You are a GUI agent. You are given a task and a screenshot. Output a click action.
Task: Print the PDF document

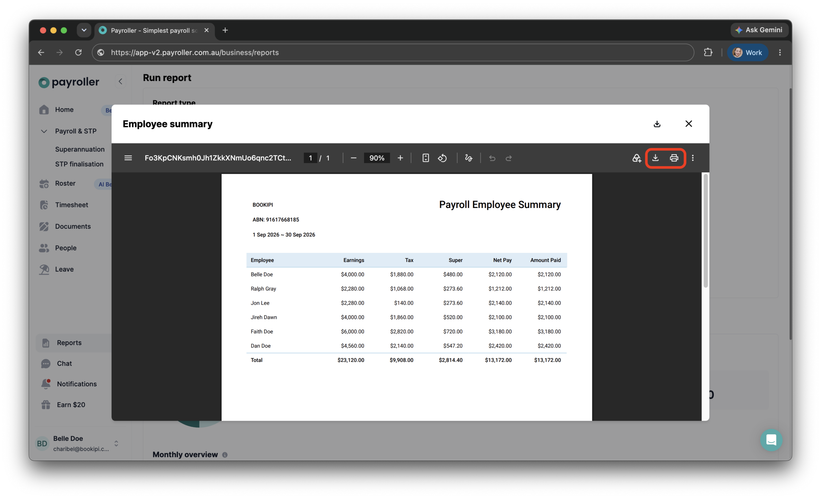pos(674,158)
